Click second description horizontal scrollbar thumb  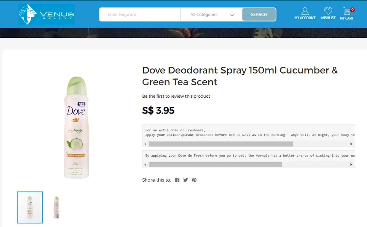coord(215,165)
